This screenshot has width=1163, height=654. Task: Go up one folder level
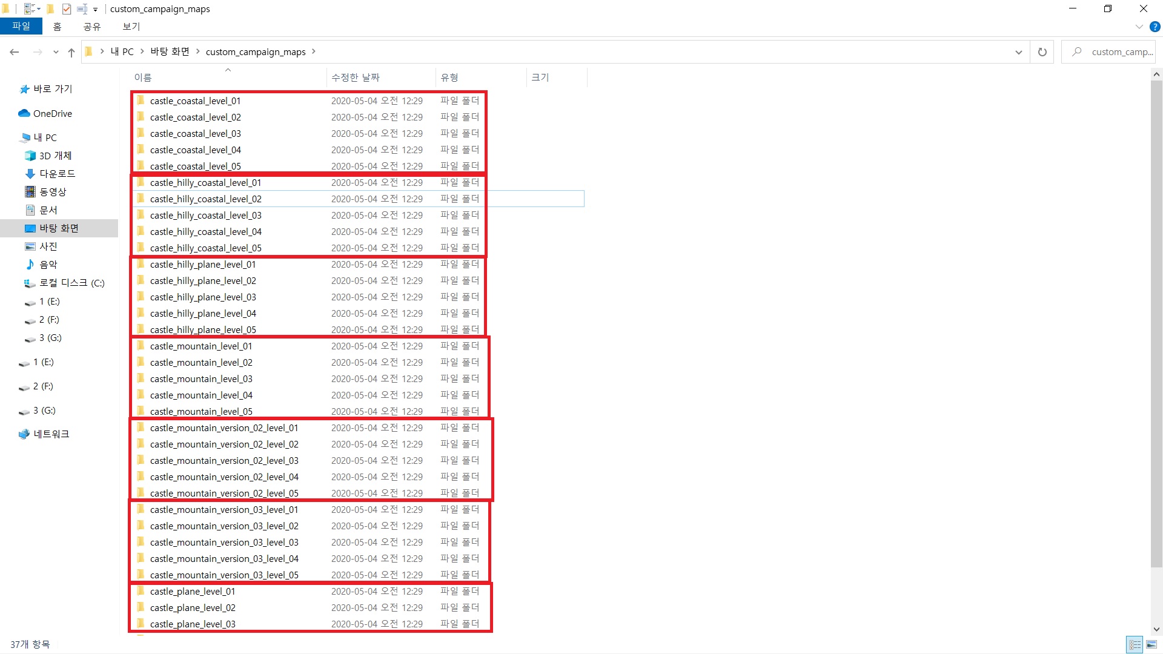[71, 52]
